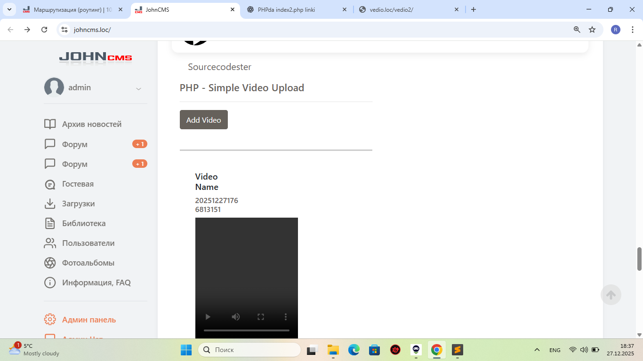Enter video fullscreen mode

click(261, 317)
